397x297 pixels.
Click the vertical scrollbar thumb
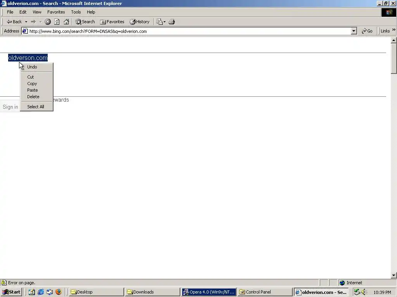tap(394, 59)
